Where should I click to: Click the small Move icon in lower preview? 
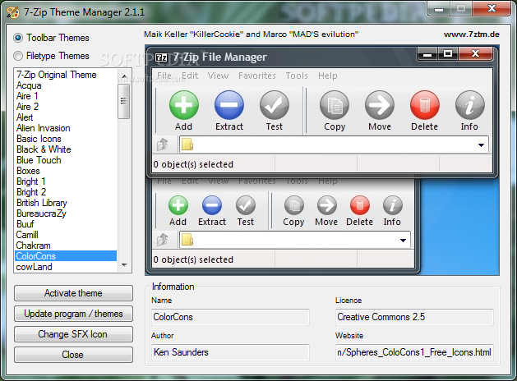click(x=327, y=205)
